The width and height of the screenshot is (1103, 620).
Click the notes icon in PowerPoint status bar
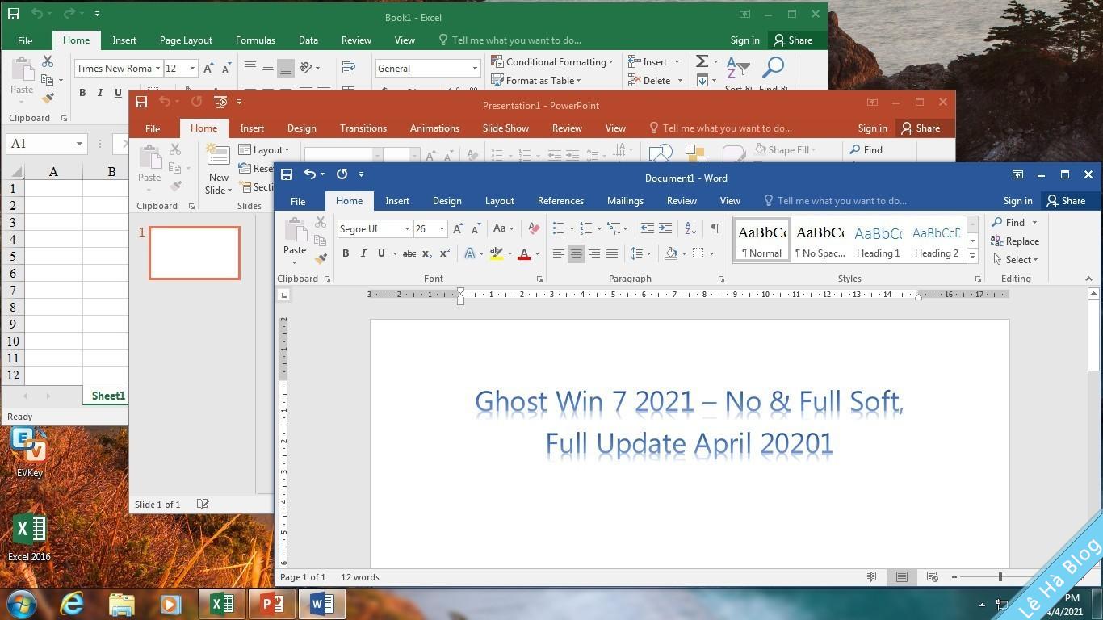pos(203,504)
